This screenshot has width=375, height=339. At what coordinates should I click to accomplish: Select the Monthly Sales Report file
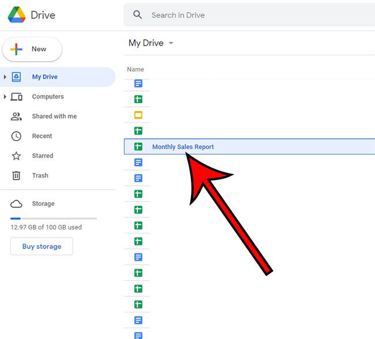[x=183, y=147]
